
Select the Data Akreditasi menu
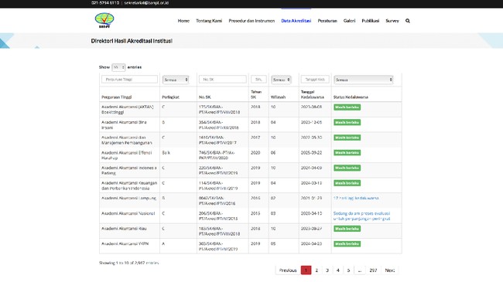[296, 21]
